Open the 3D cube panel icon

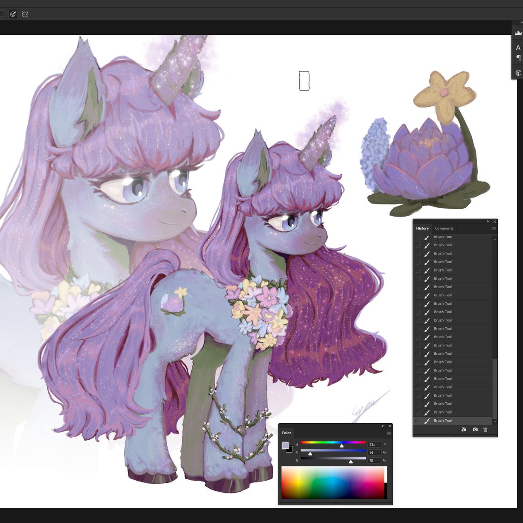(x=518, y=73)
